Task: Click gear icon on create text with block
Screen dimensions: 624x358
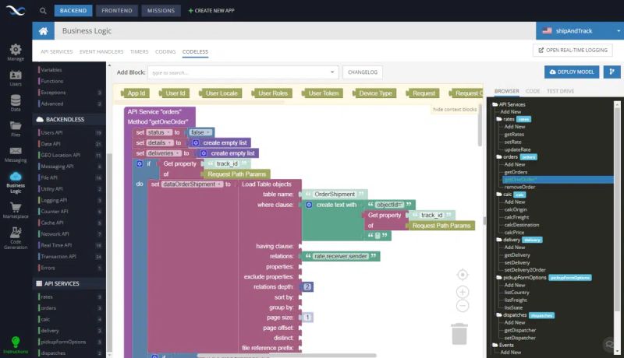Action: (x=309, y=205)
